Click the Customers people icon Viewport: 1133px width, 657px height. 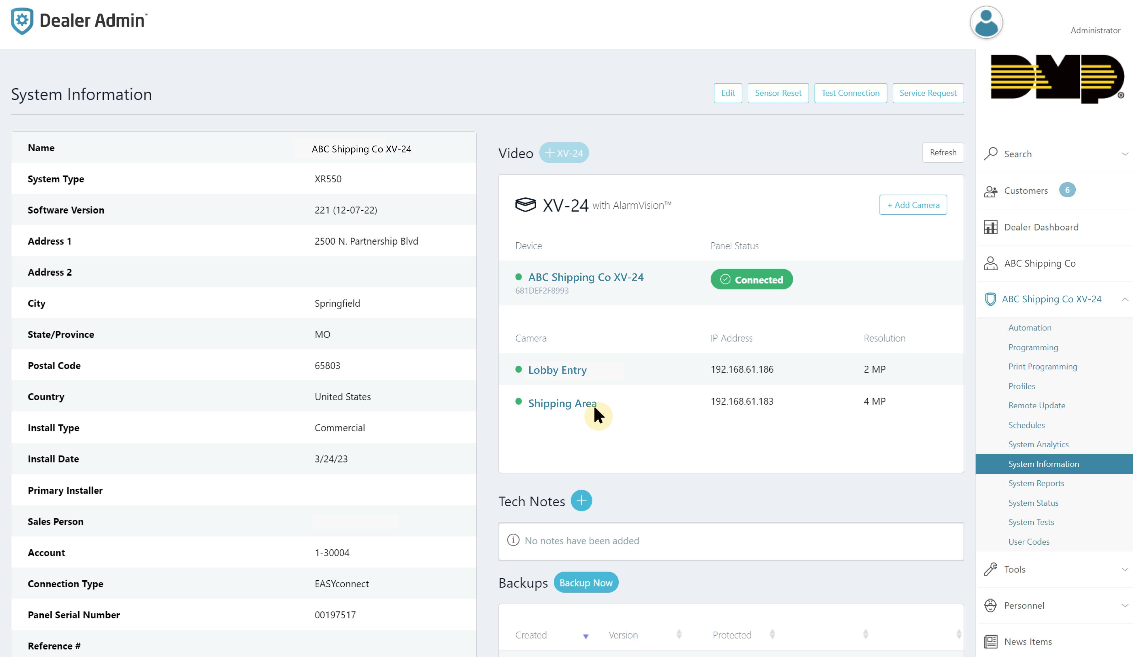coord(990,191)
